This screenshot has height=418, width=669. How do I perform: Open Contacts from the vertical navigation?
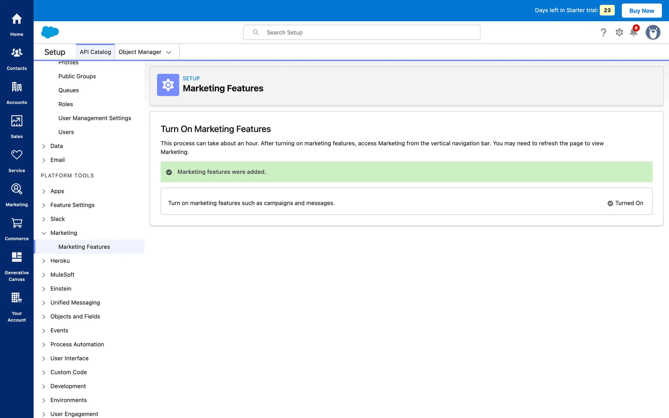tap(17, 53)
